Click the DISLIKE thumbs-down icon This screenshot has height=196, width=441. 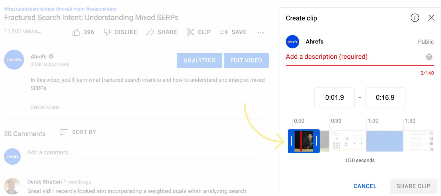click(107, 32)
